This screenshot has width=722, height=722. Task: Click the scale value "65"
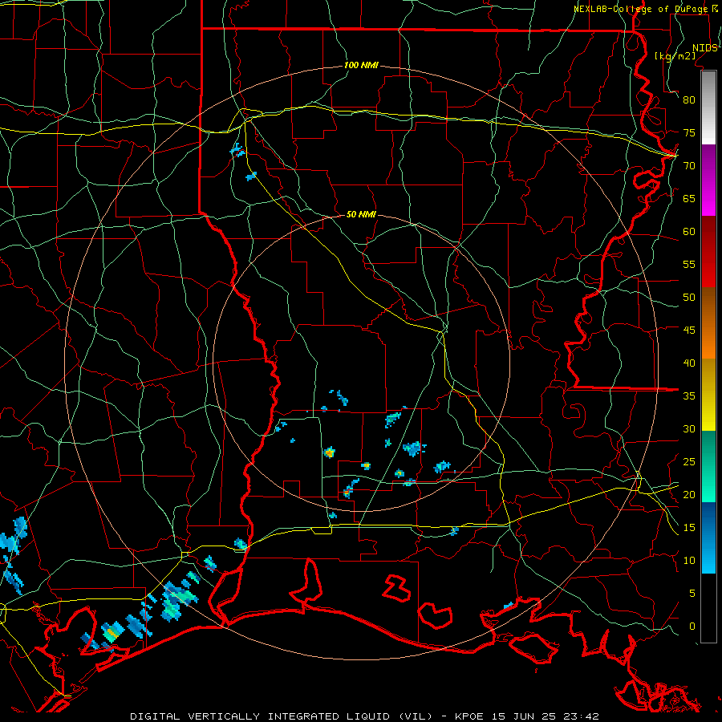tap(689, 198)
